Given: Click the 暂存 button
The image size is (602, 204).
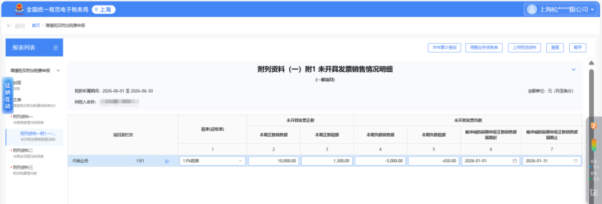Looking at the screenshot, I should tap(578, 47).
